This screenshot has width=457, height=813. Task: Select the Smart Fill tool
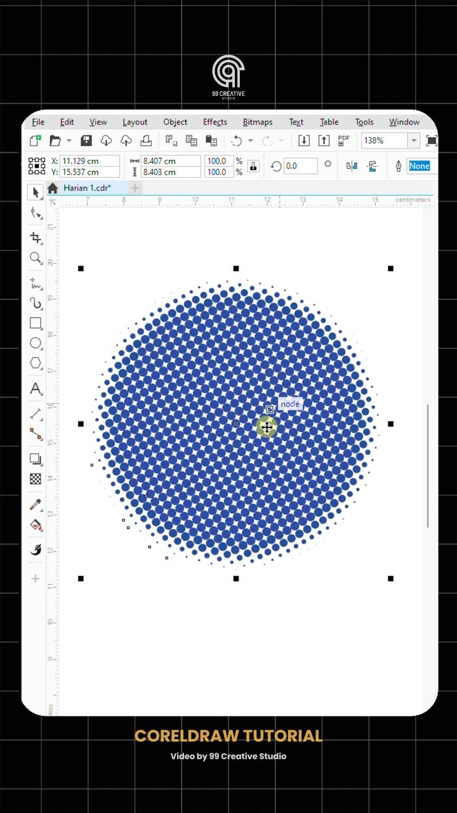[x=36, y=549]
